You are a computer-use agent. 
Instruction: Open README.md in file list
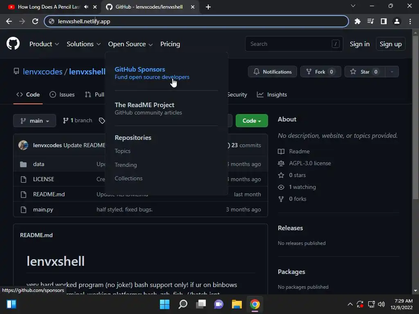(49, 194)
